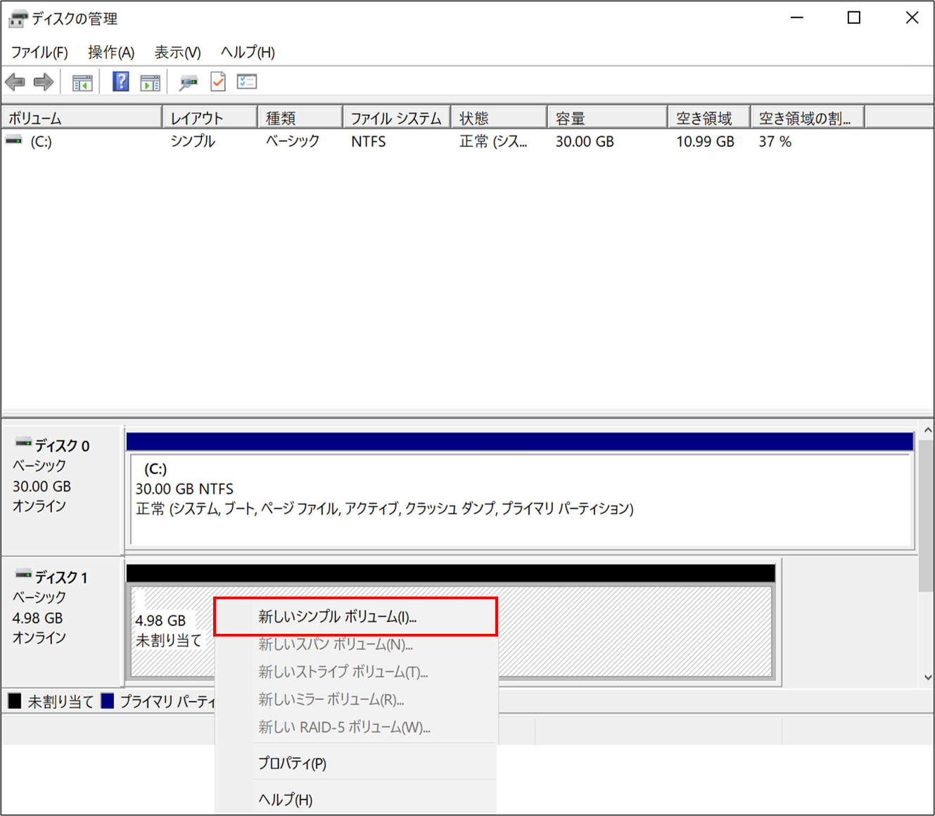This screenshot has height=816, width=935.
Task: Open the ファイル(F) menu
Action: point(39,53)
